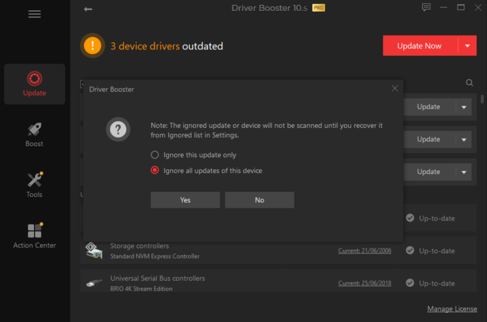Select Ignore all updates of this device
Screen dimensions: 487x322
tap(206, 170)
